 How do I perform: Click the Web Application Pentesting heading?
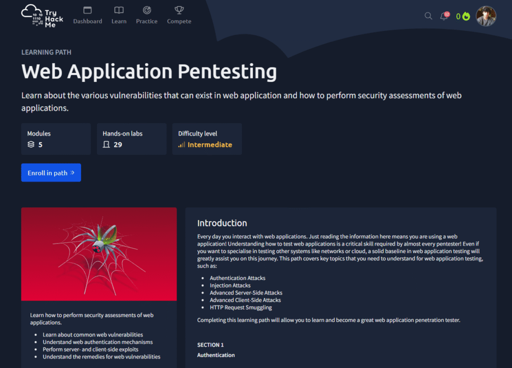[x=149, y=72]
